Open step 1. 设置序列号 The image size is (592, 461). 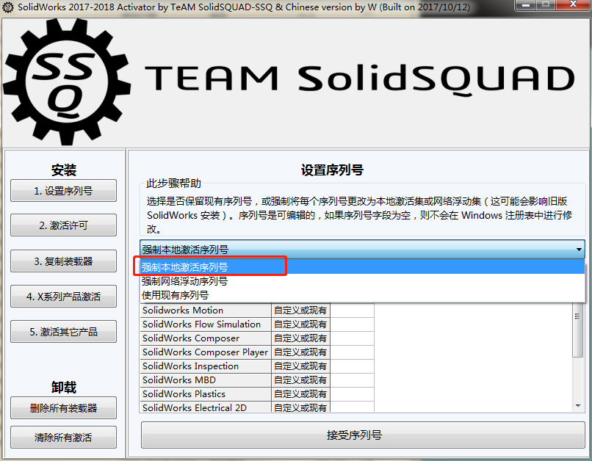pos(63,191)
